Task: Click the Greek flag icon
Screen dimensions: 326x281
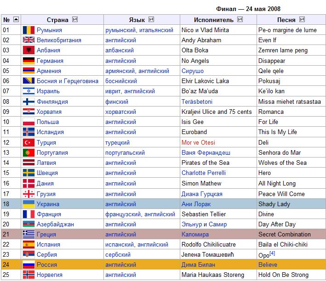Action: click(x=29, y=234)
